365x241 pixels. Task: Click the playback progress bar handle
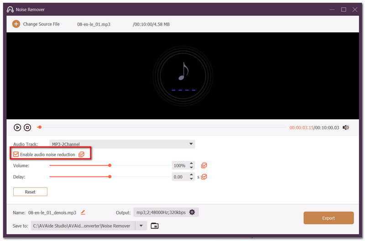[x=40, y=127]
